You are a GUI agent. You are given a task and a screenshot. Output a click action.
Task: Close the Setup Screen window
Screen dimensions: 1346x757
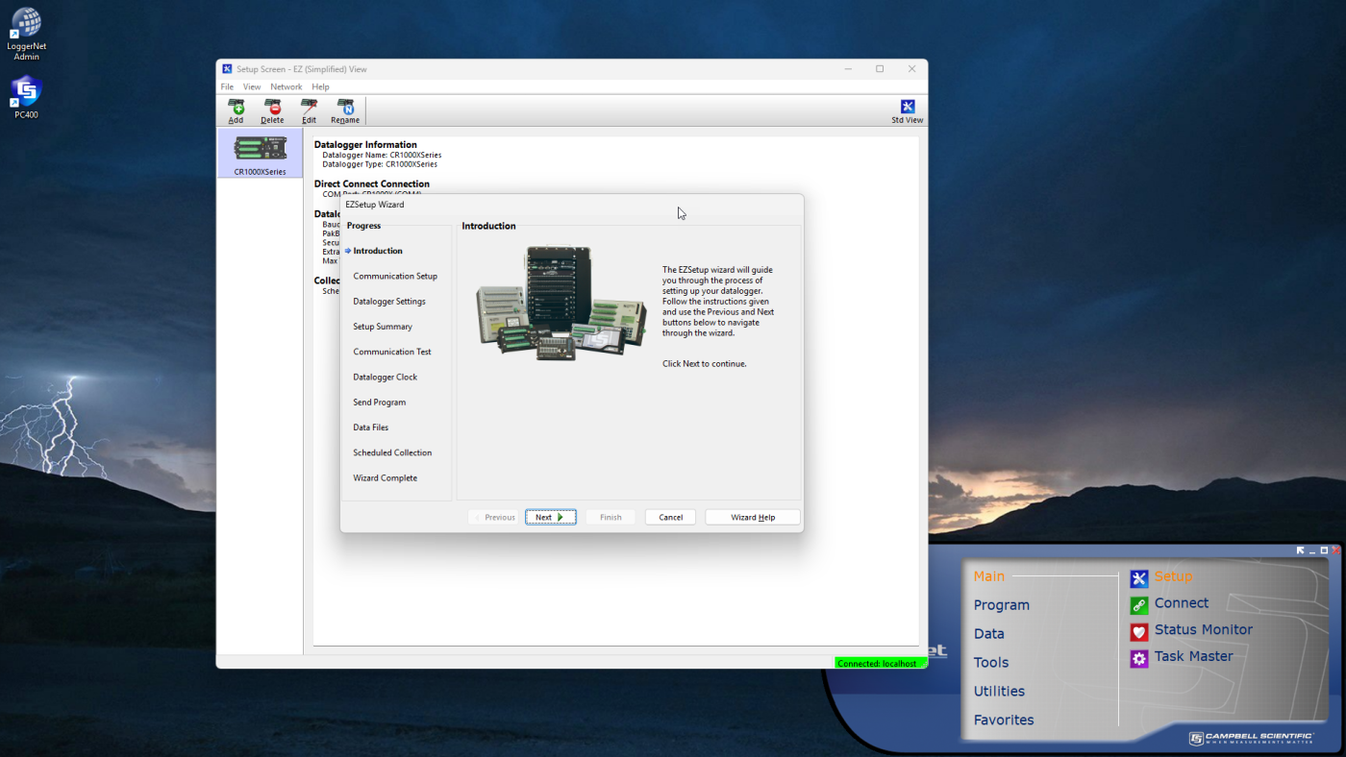[x=911, y=69]
